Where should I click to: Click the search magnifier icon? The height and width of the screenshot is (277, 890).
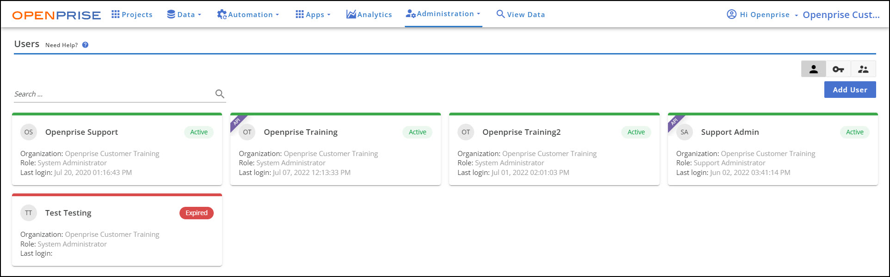click(x=220, y=94)
